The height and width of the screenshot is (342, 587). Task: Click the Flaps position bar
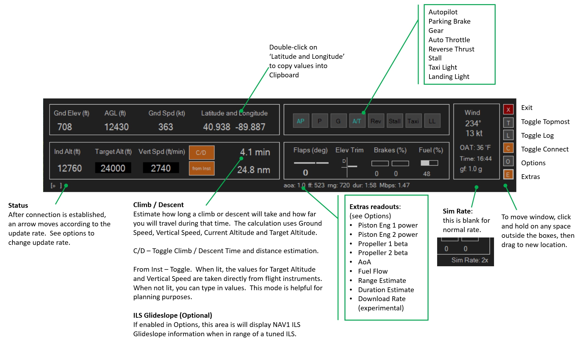[311, 163]
